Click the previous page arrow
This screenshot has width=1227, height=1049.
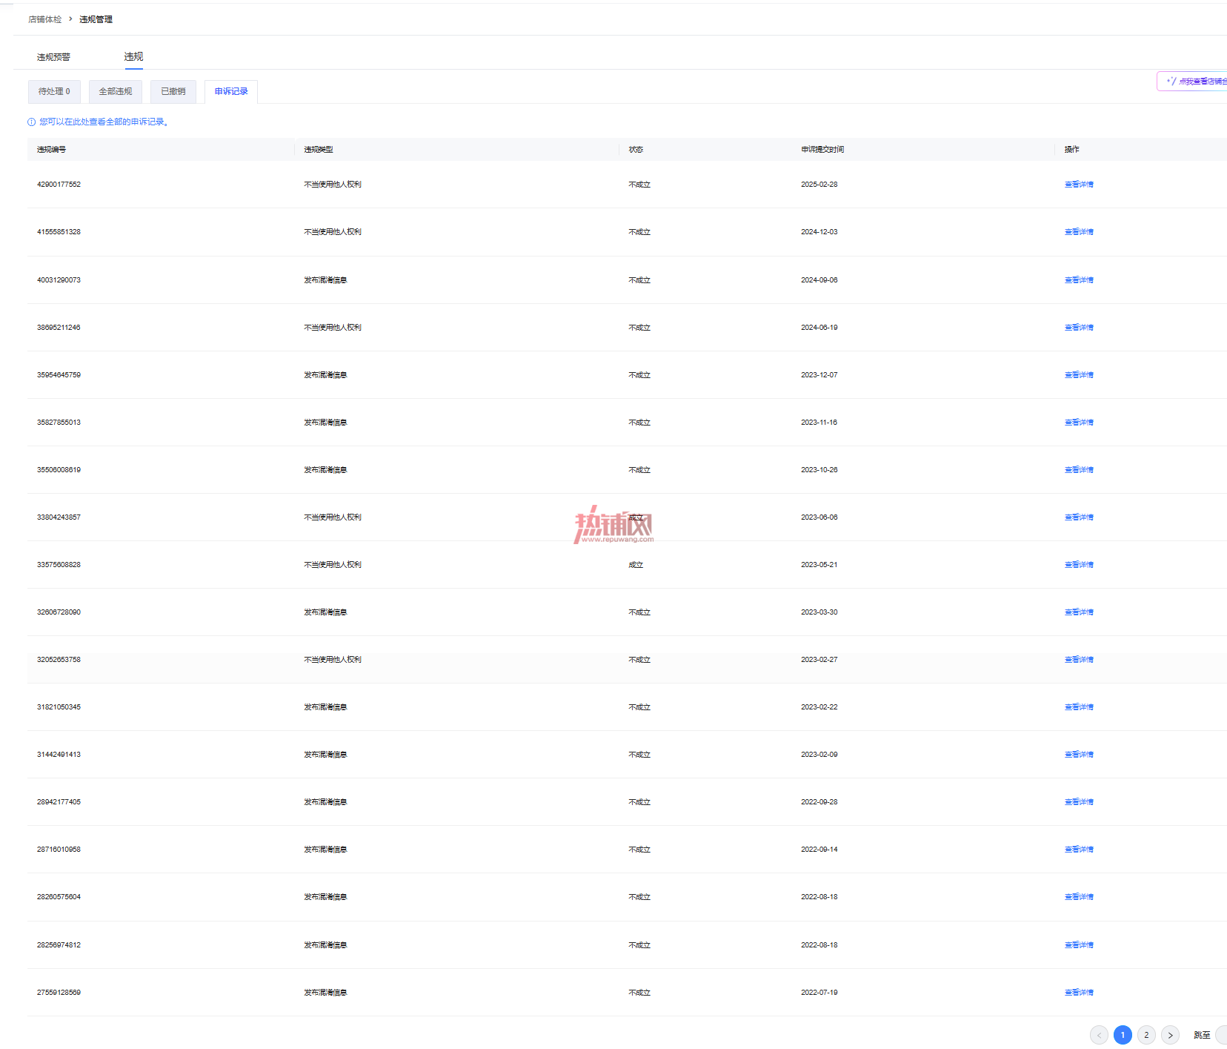pyautogui.click(x=1099, y=1035)
